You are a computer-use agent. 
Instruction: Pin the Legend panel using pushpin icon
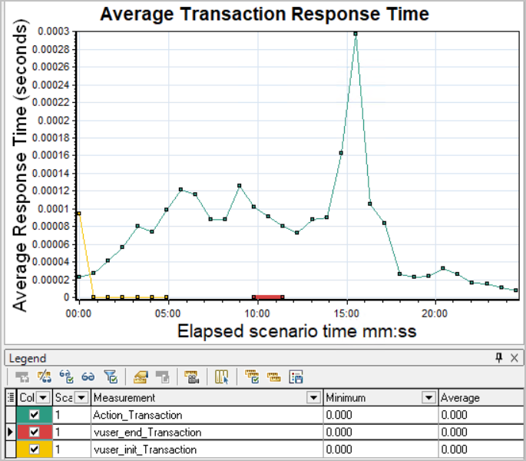click(x=499, y=358)
